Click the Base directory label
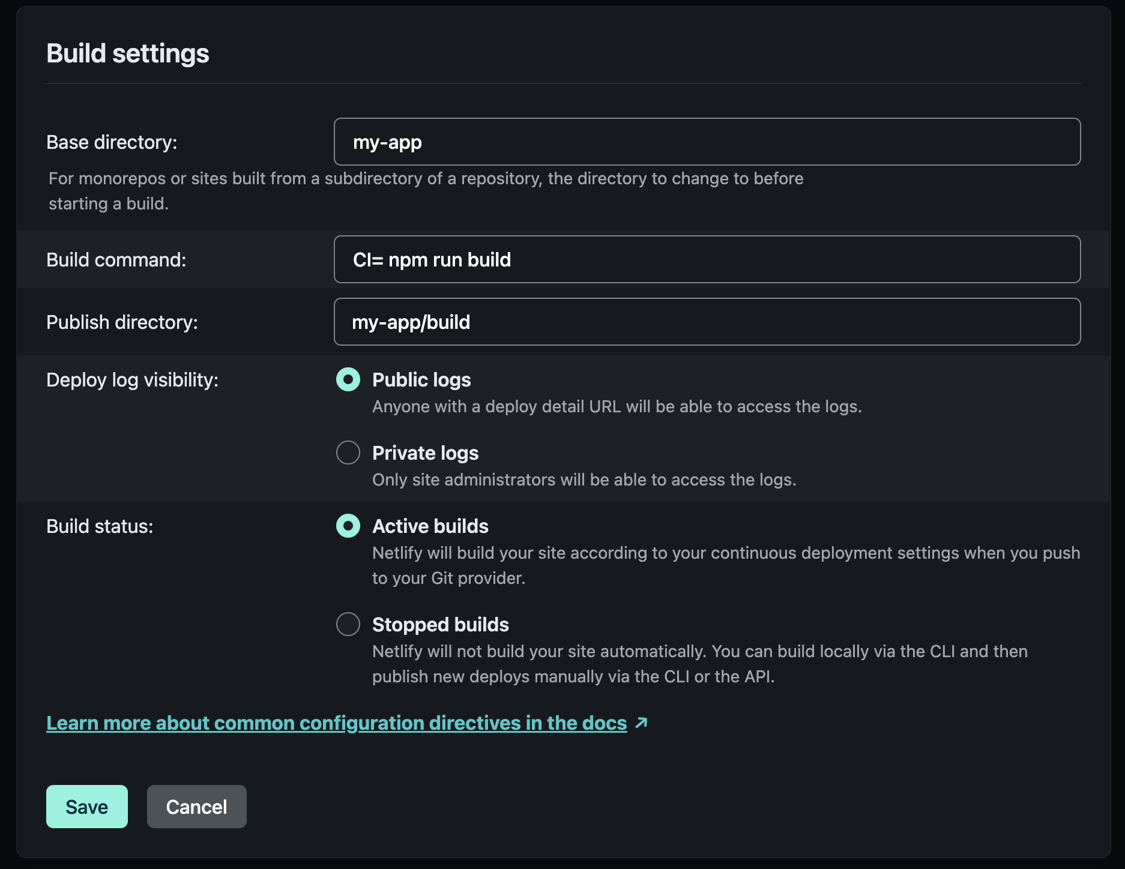 click(112, 142)
